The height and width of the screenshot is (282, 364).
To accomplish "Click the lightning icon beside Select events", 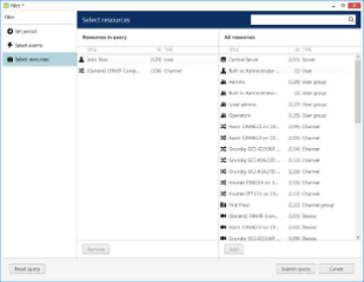I will [10, 45].
